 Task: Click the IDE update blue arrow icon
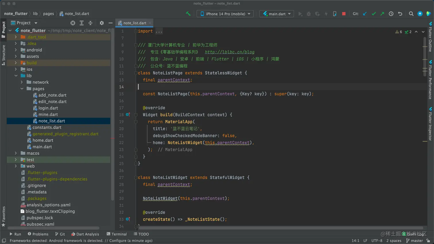click(x=420, y=14)
